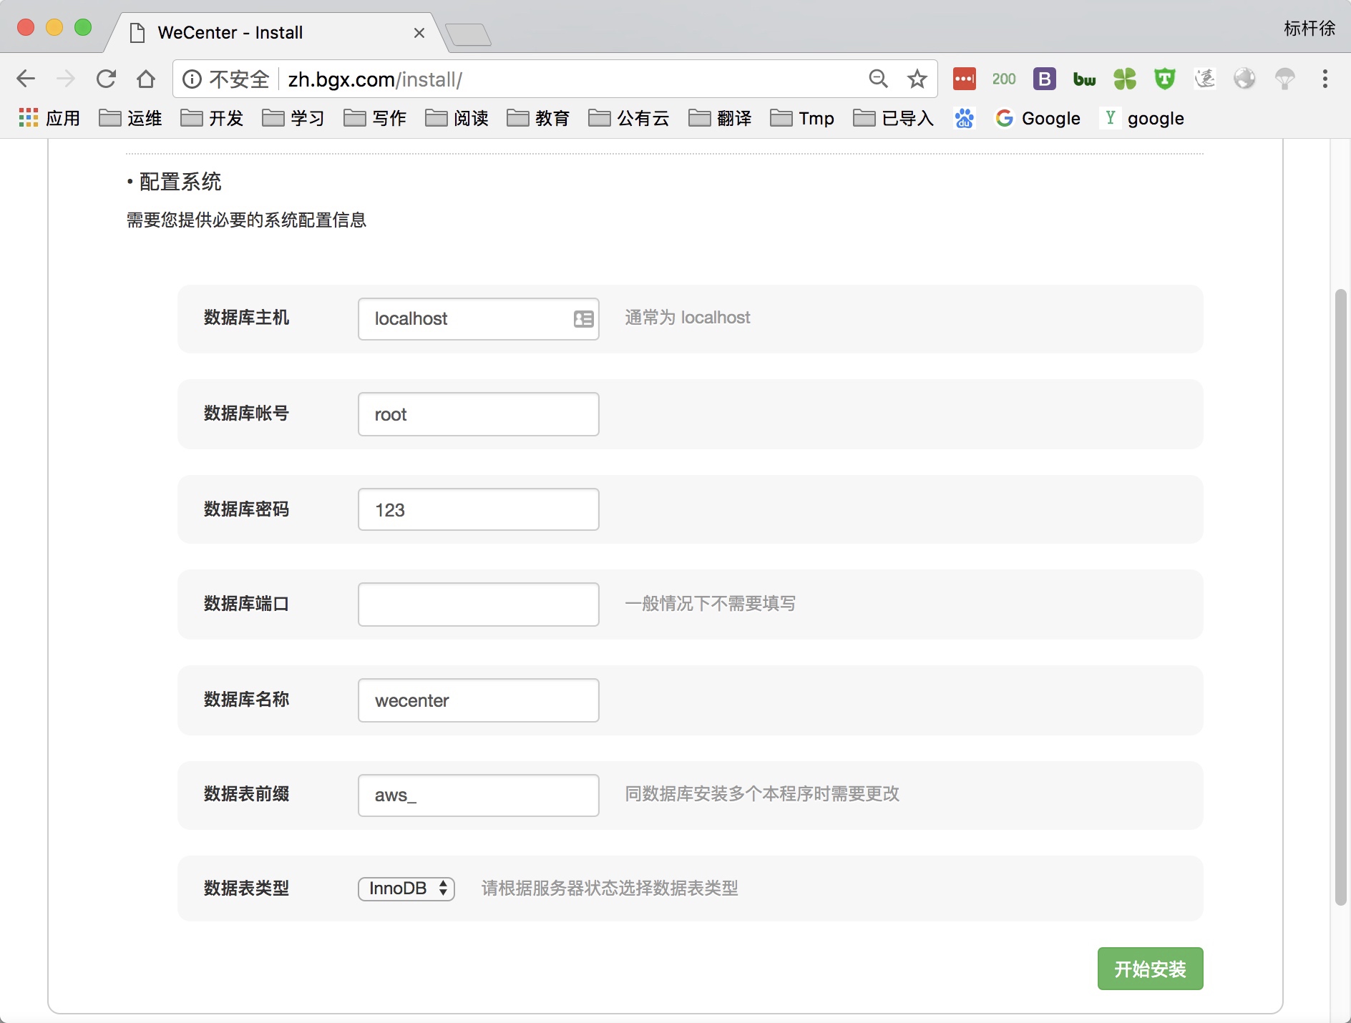Click the 数据库主机 localhost field
The image size is (1351, 1023).
478,319
